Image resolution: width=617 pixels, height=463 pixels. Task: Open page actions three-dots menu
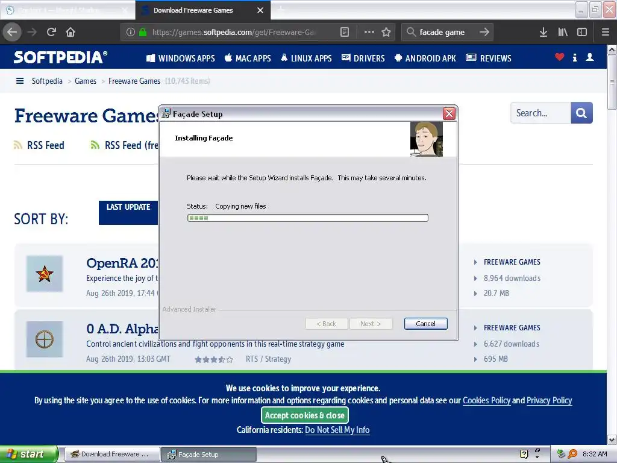pyautogui.click(x=369, y=32)
